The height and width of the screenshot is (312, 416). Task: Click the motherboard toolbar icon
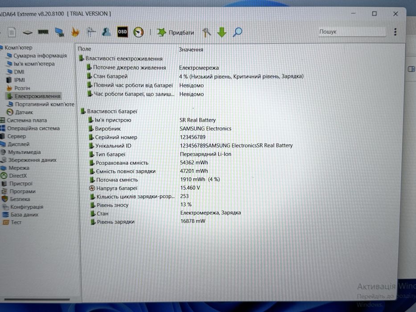(x=27, y=33)
